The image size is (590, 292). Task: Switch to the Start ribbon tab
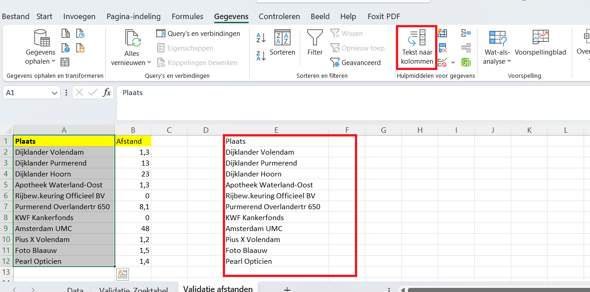click(x=44, y=16)
